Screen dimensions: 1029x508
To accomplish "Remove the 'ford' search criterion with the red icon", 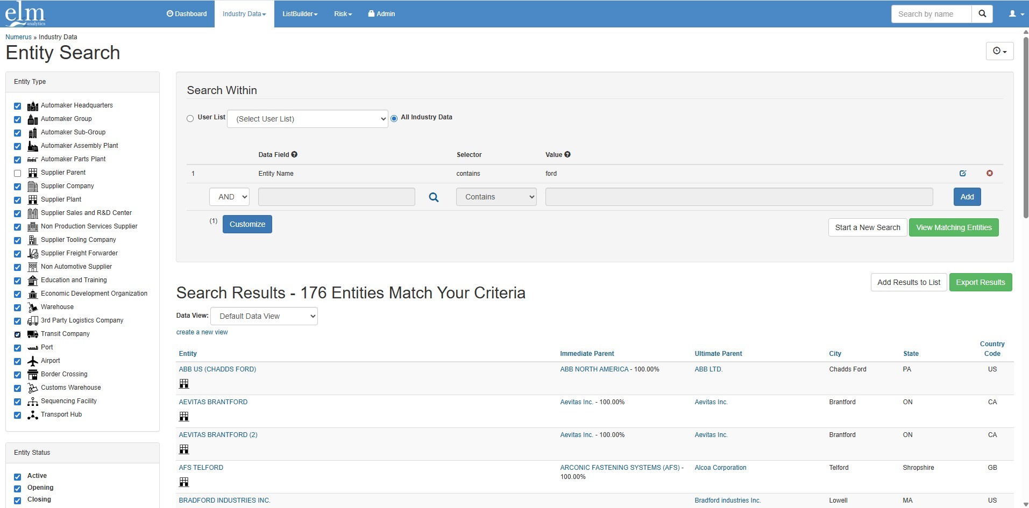I will 989,173.
